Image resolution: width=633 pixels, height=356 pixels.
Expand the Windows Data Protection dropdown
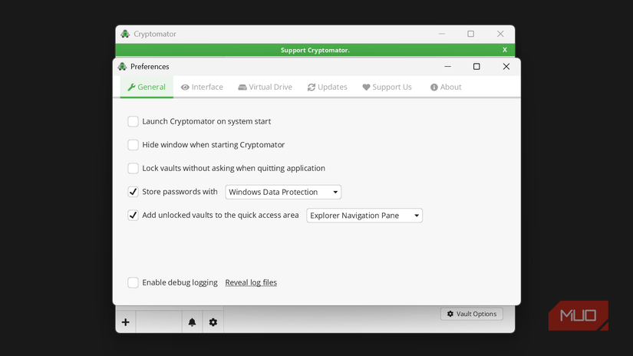pos(283,192)
